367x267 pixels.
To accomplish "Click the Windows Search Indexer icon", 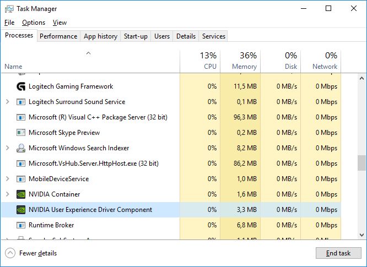I will tap(21, 148).
